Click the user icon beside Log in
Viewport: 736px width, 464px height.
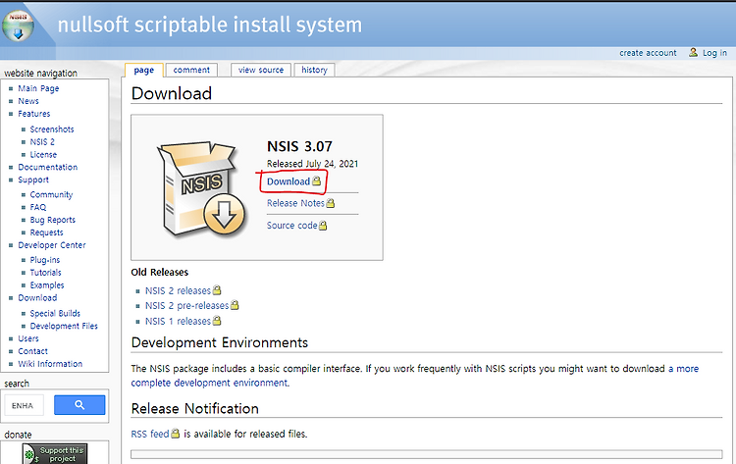point(693,53)
